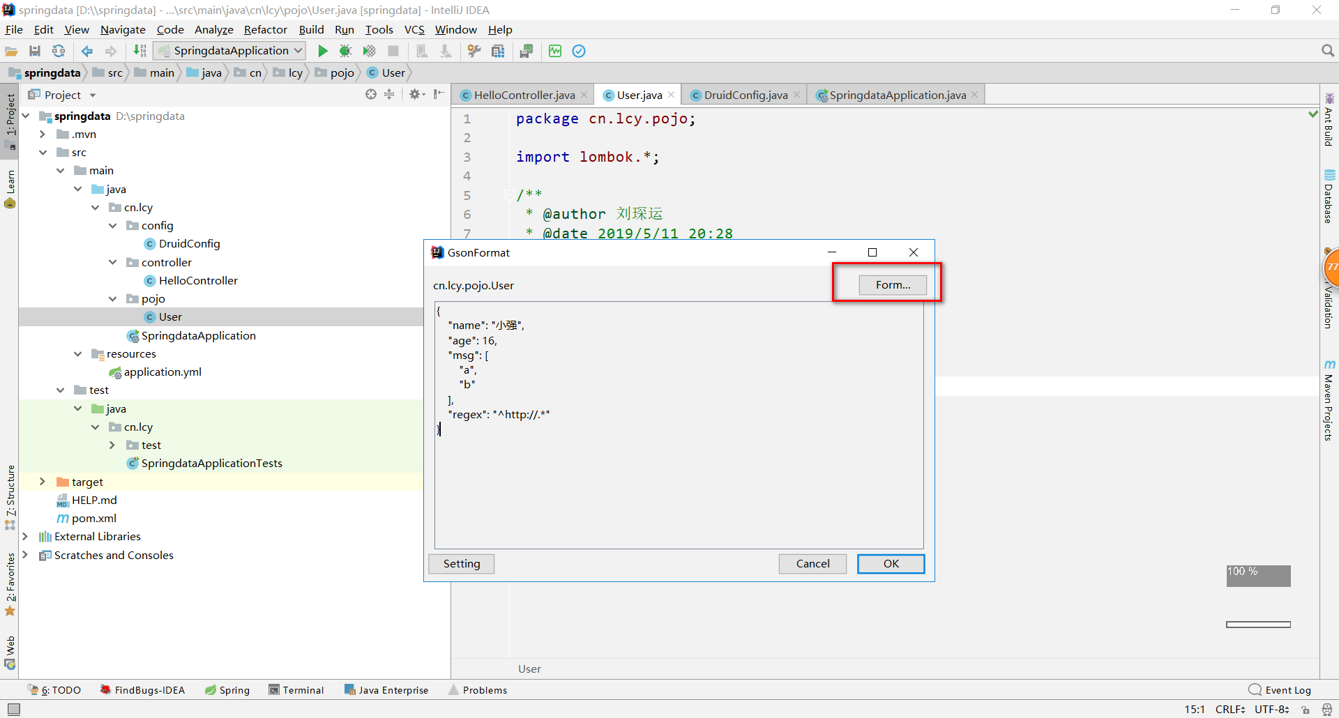The image size is (1339, 718).
Task: Open Search Everywhere magnifier icon
Action: pyautogui.click(x=1327, y=51)
